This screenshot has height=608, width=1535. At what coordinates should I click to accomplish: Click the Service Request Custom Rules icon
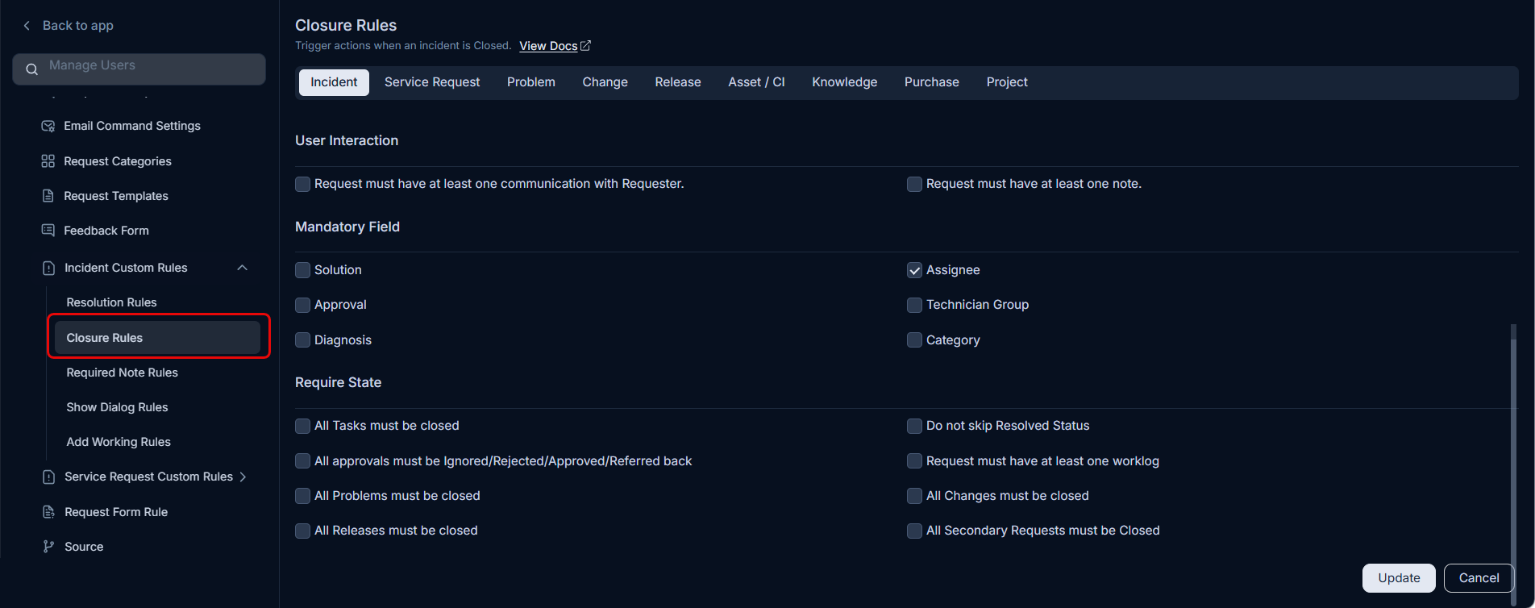pos(48,477)
